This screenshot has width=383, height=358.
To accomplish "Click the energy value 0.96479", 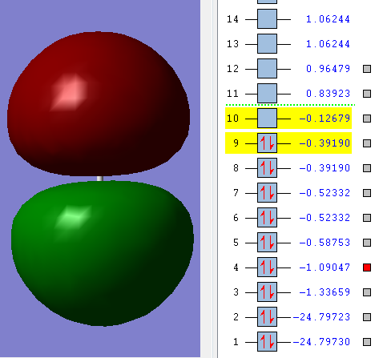I will click(x=328, y=69).
